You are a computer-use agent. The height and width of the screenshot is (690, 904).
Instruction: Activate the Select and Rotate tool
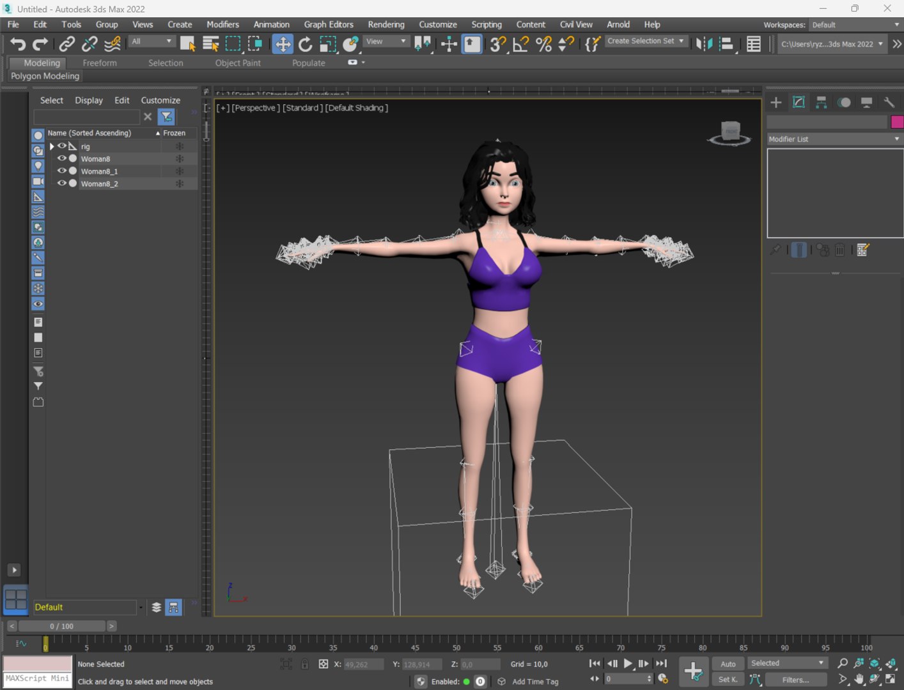tap(306, 43)
